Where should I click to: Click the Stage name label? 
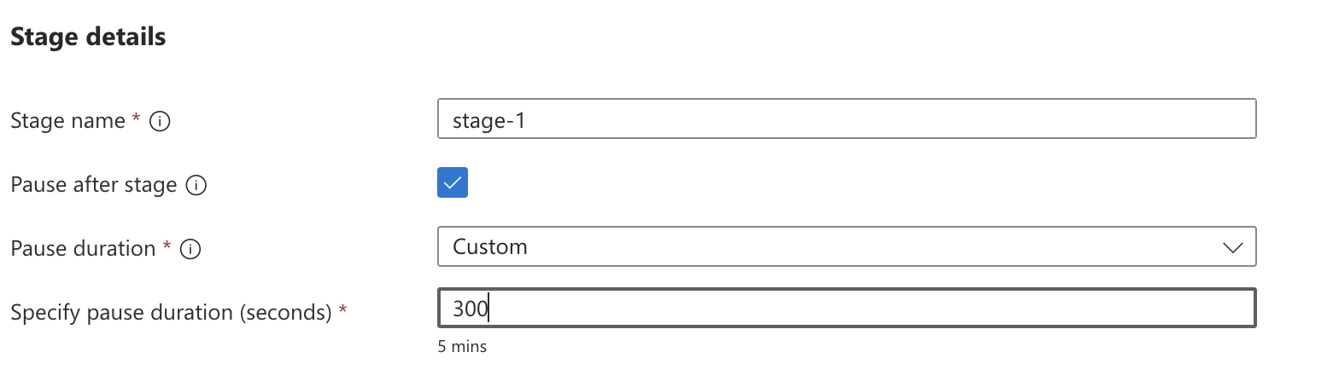pyautogui.click(x=67, y=121)
